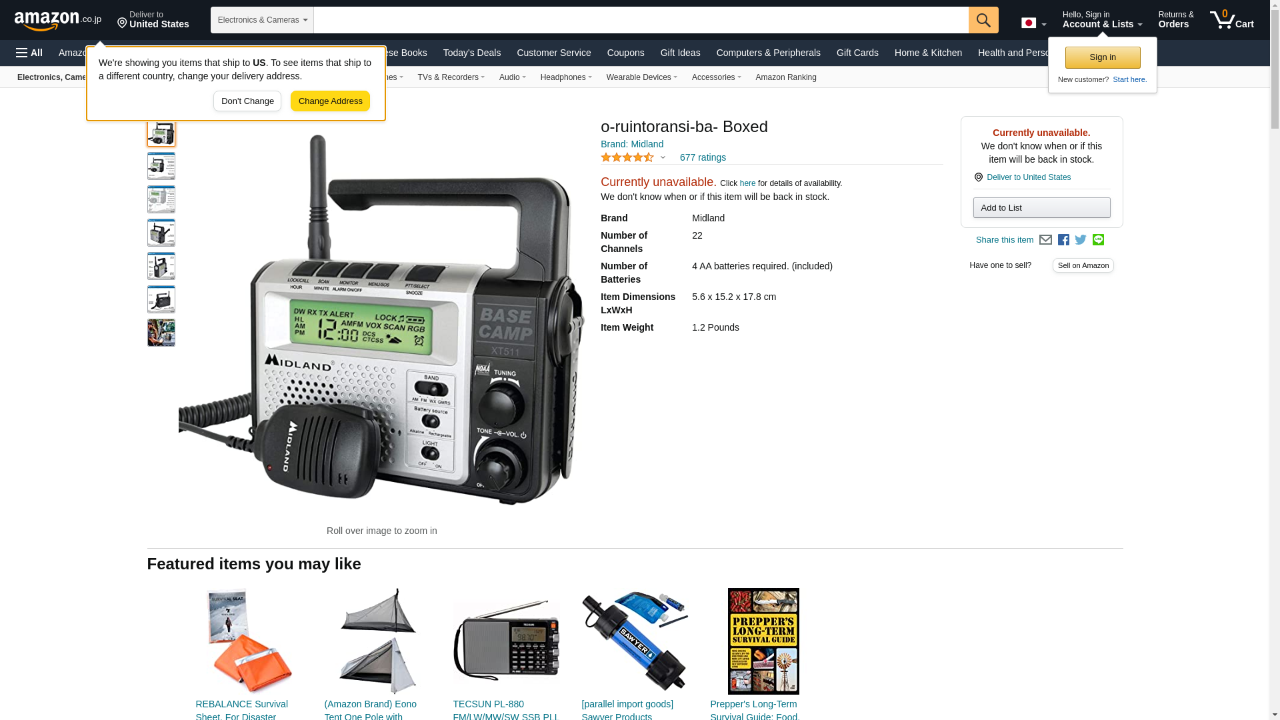Go to Amazon.co.jp home logo
Screen dimensions: 1280x720
pos(58,20)
